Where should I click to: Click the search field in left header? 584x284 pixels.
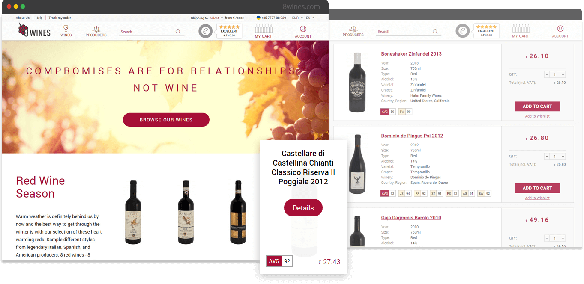147,32
